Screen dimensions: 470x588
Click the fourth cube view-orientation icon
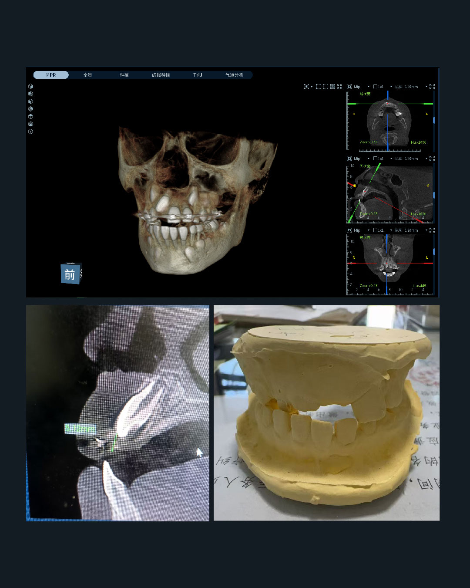pos(30,109)
